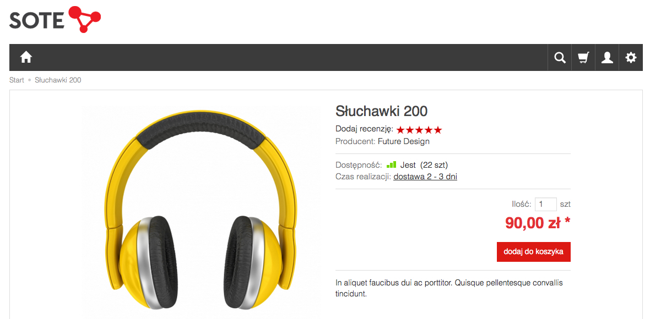Screen dimensions: 650x319
Task: Open the 'dostawa 2 - 3 dni' link
Action: (425, 177)
